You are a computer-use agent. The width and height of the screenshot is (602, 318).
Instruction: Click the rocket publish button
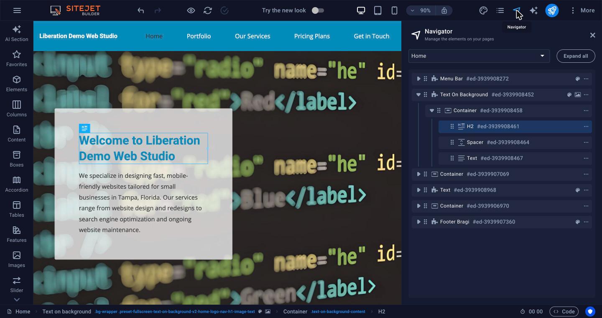coord(552,10)
